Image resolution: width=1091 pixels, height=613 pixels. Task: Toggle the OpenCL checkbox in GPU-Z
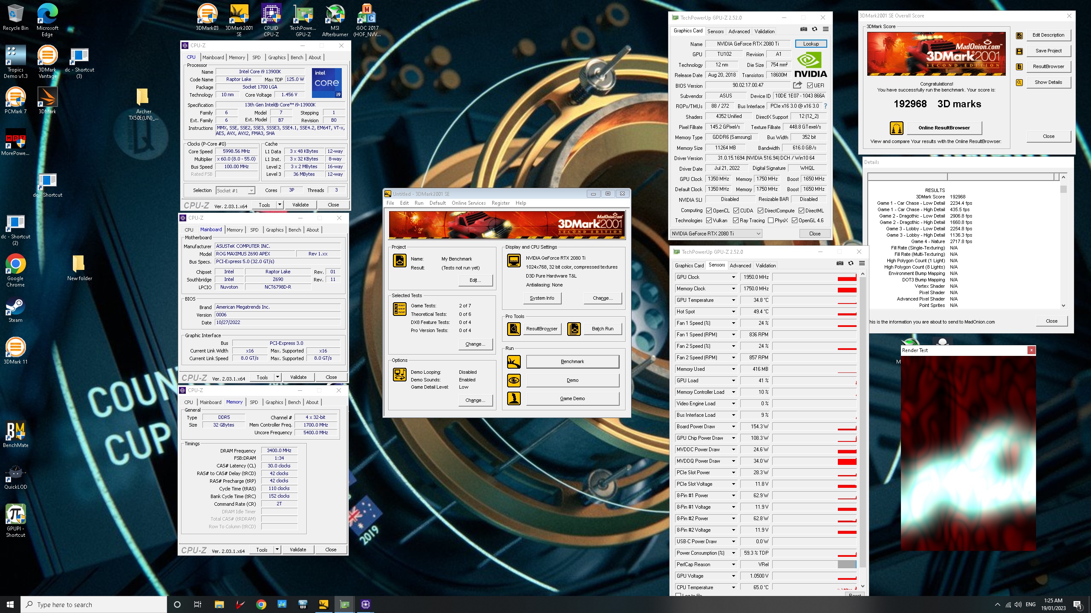[x=709, y=211]
